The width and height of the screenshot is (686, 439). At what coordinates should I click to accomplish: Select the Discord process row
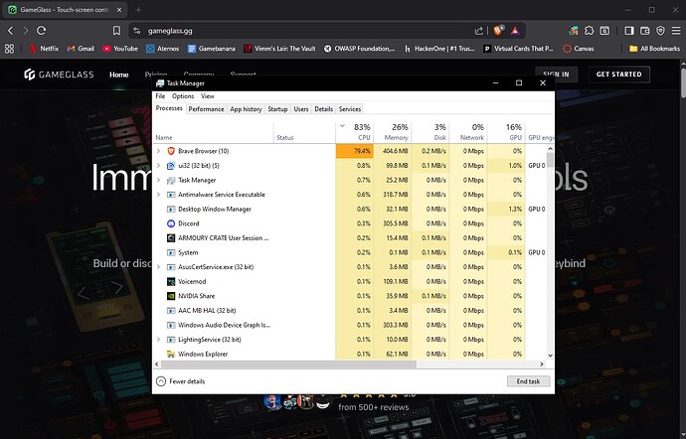pos(350,223)
